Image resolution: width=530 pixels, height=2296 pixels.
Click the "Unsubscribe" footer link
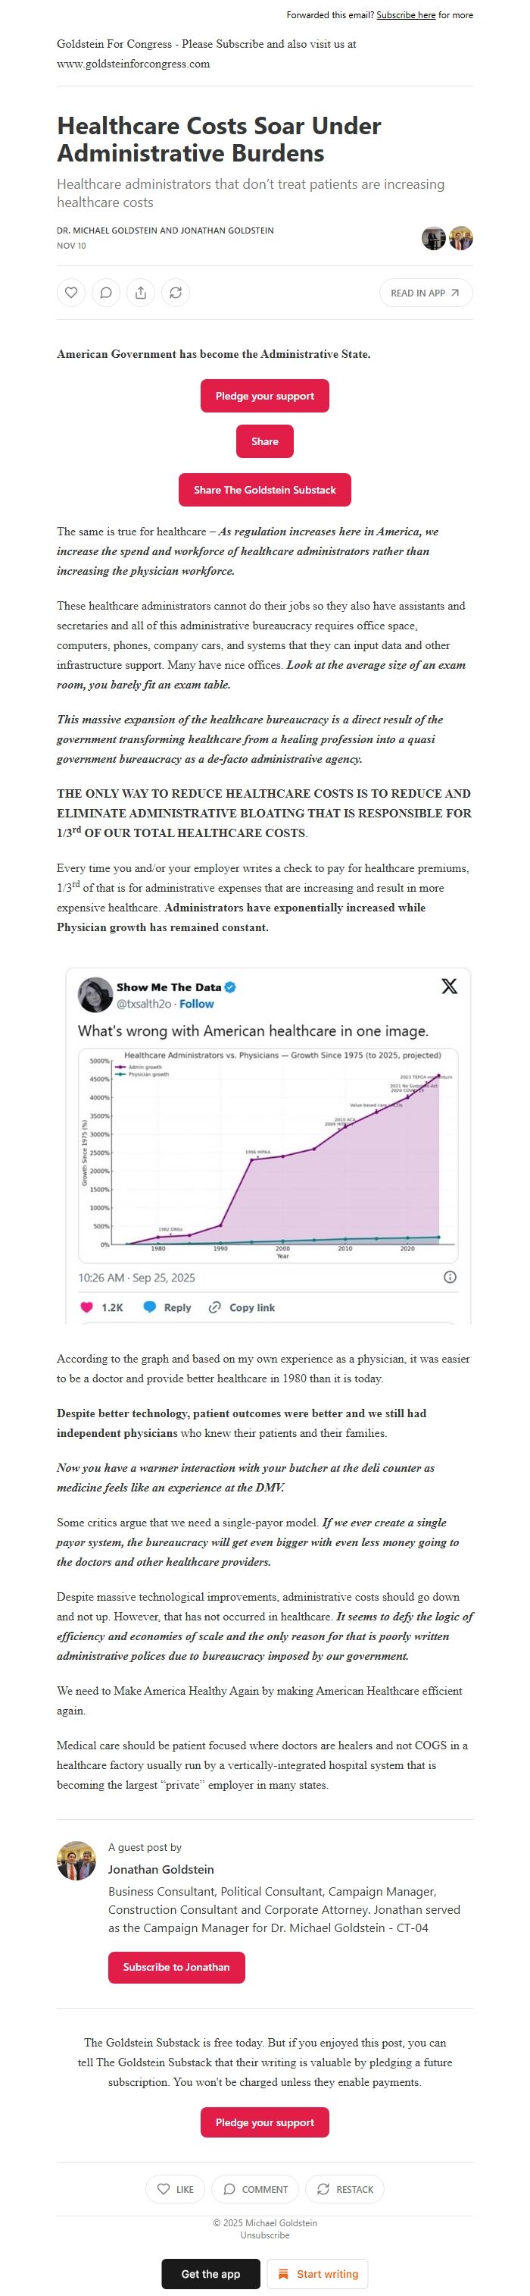[264, 2235]
